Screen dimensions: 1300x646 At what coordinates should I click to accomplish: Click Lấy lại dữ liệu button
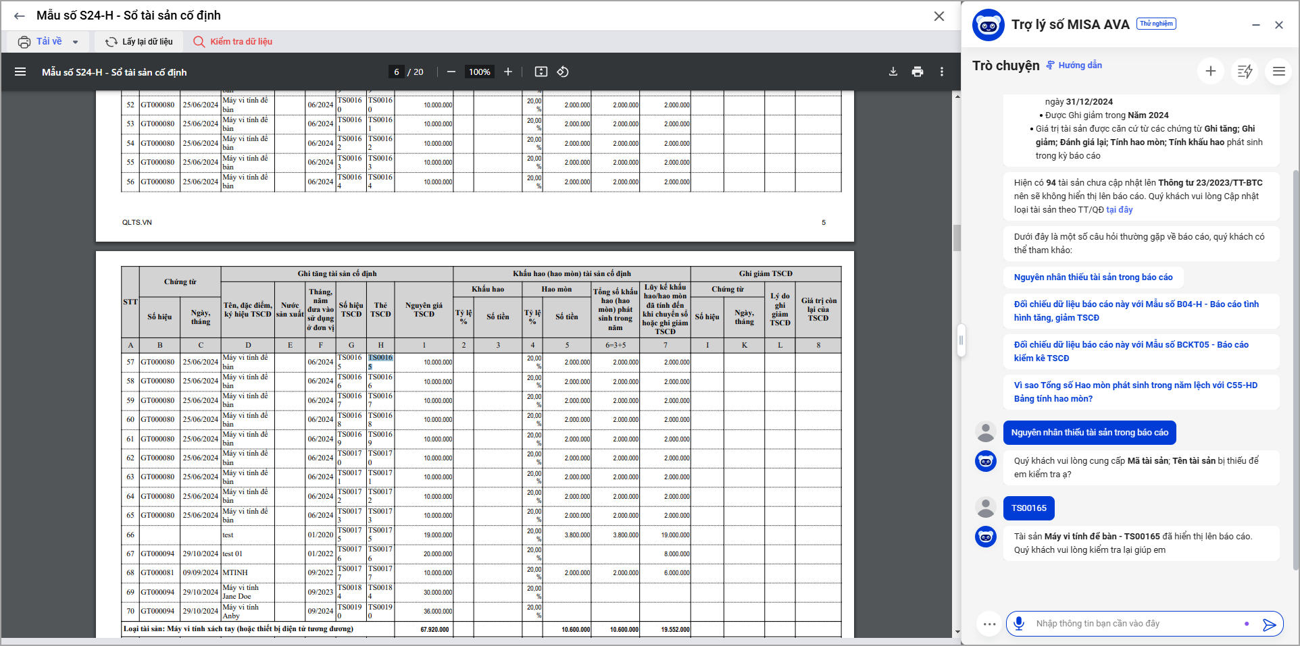[x=139, y=42]
